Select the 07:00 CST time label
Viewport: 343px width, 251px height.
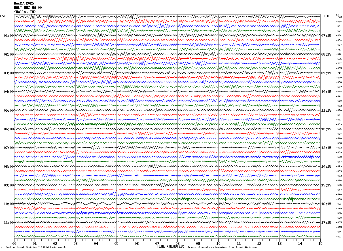[x=9, y=148]
